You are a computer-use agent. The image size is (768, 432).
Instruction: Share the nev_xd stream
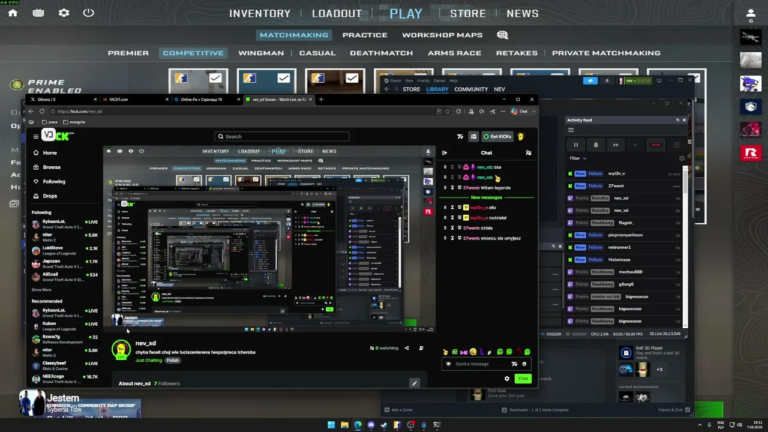(407, 348)
